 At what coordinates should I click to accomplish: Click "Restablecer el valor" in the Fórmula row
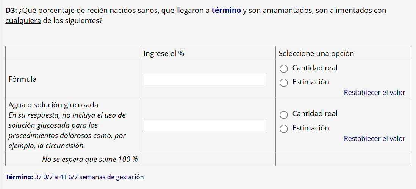coord(374,93)
